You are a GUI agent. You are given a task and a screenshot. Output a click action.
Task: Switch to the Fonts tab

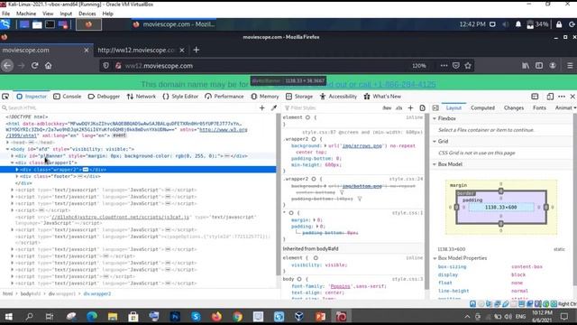[539, 108]
